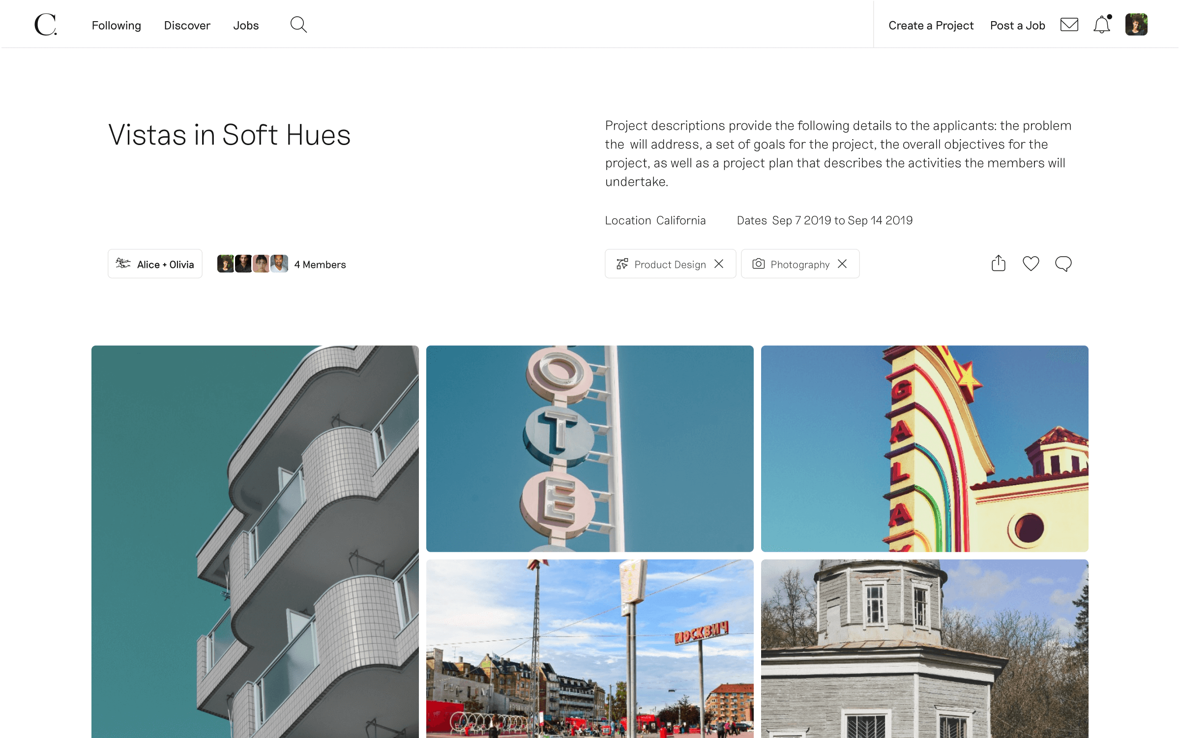Open the Following menu item
The width and height of the screenshot is (1180, 738).
[x=116, y=26]
